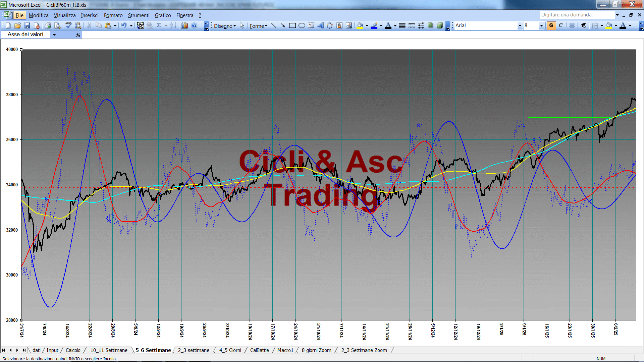Open a file with the folder icon
644x362 pixels.
click(18, 25)
